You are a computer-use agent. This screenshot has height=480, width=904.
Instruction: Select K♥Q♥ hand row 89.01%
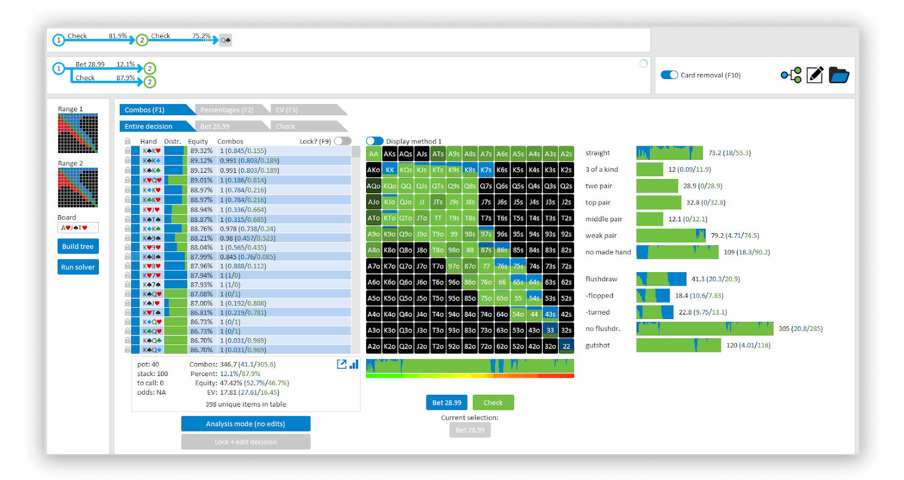(x=241, y=180)
